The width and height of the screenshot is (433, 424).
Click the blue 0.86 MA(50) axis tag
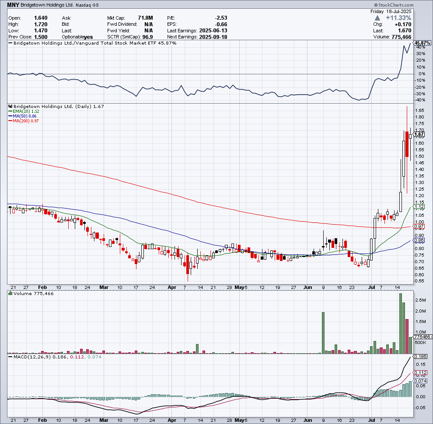[x=419, y=240]
